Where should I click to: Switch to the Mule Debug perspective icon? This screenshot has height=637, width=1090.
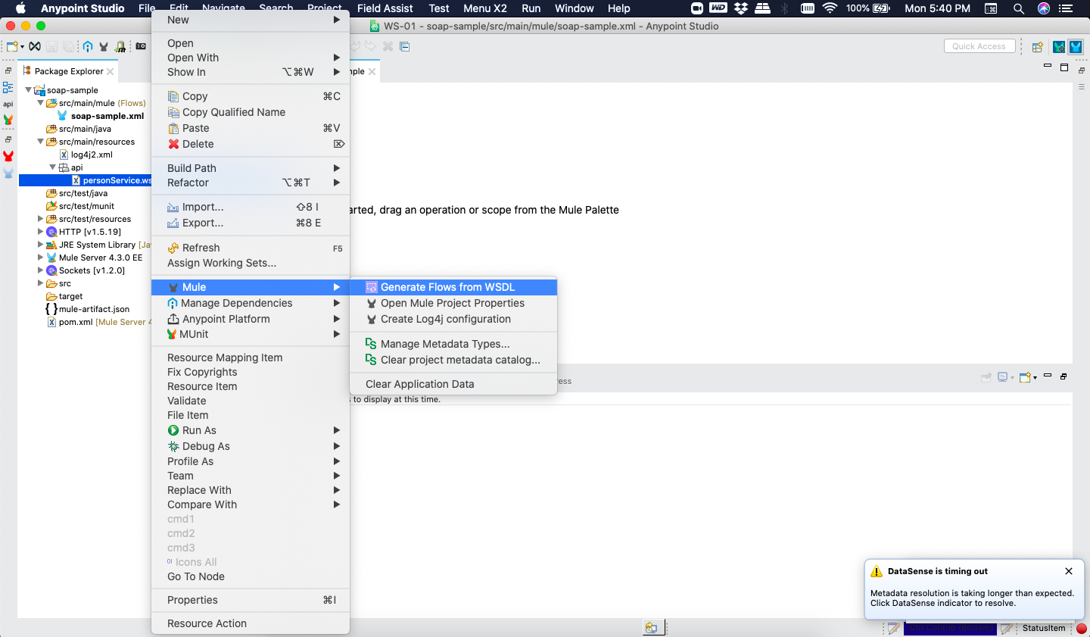click(x=1059, y=47)
